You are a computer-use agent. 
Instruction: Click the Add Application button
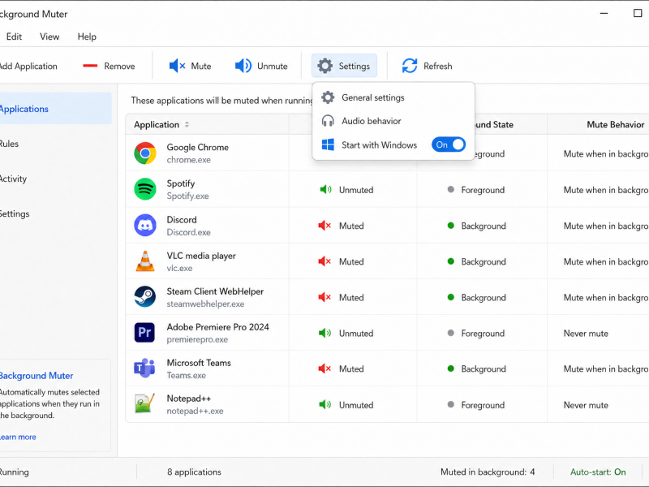28,66
